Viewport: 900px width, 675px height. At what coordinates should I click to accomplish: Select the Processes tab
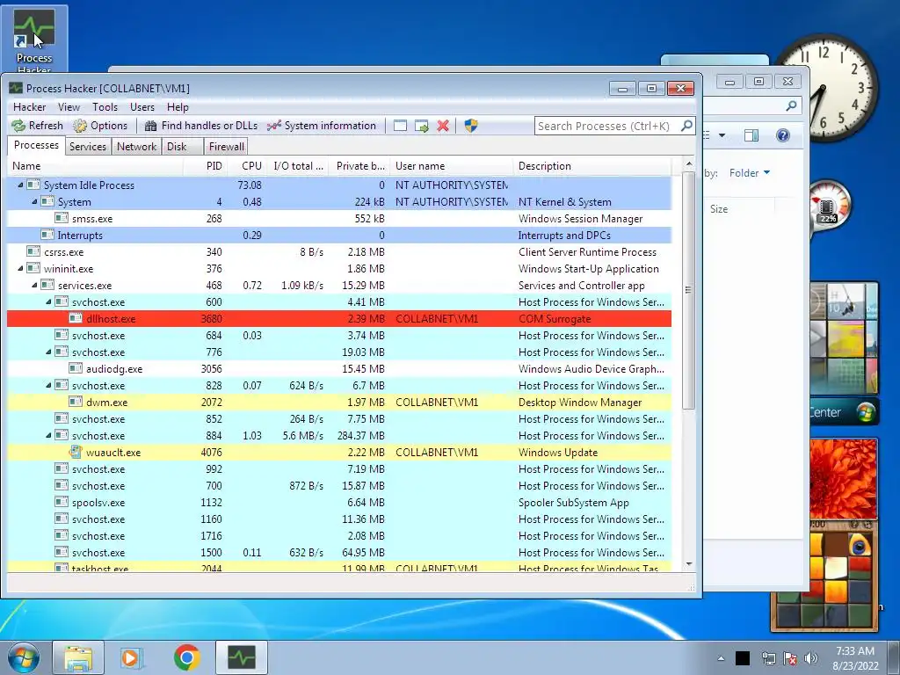(36, 145)
